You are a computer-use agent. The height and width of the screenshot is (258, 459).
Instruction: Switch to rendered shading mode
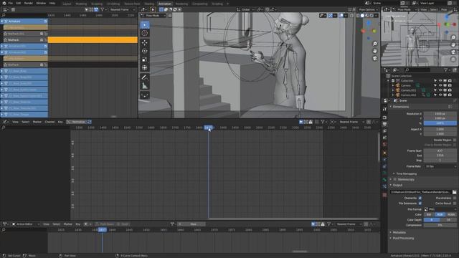tap(372, 16)
